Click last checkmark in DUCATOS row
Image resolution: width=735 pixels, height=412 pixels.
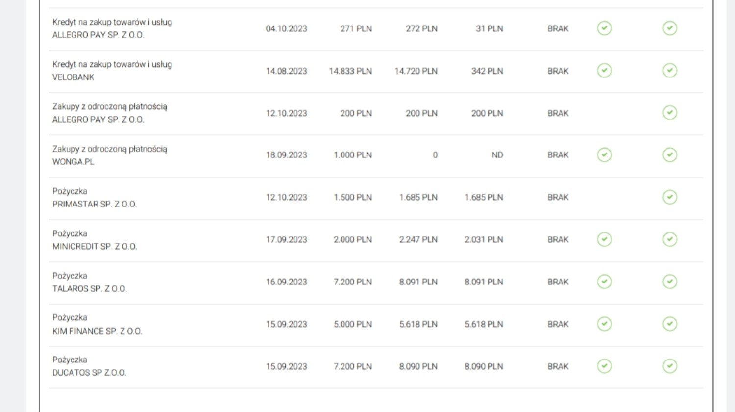(670, 366)
